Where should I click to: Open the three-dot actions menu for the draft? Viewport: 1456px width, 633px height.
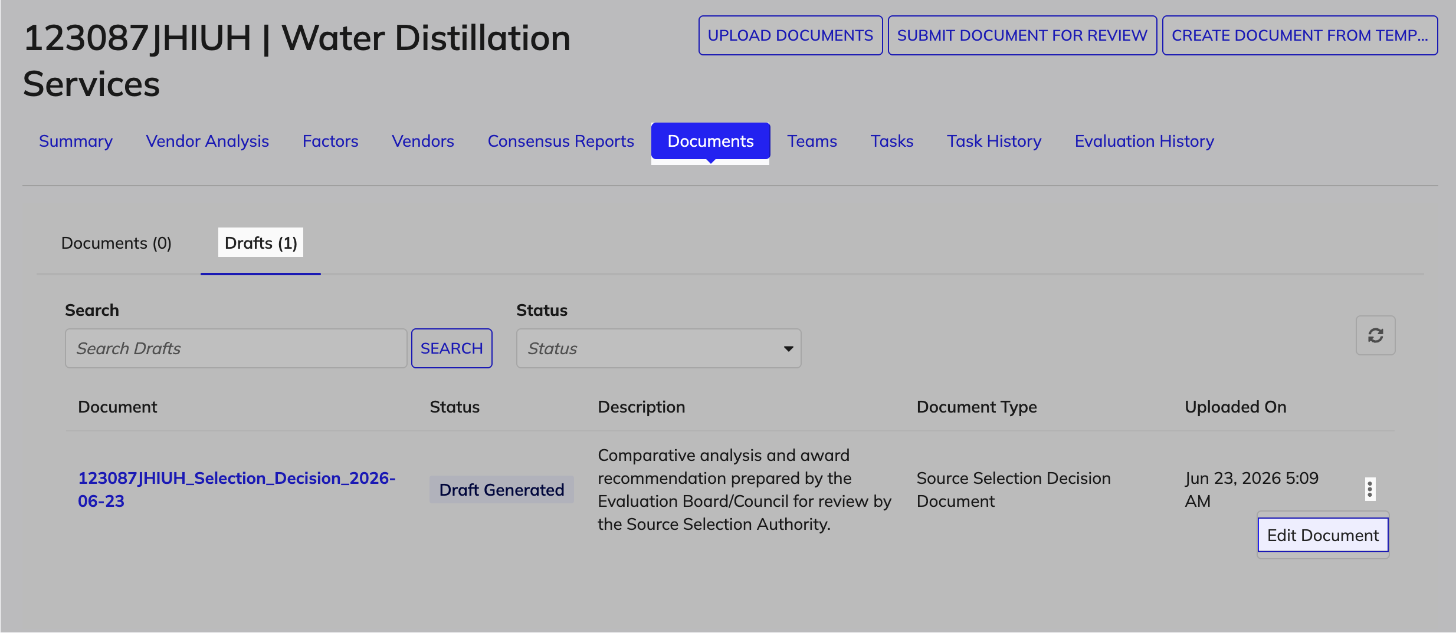(1370, 489)
